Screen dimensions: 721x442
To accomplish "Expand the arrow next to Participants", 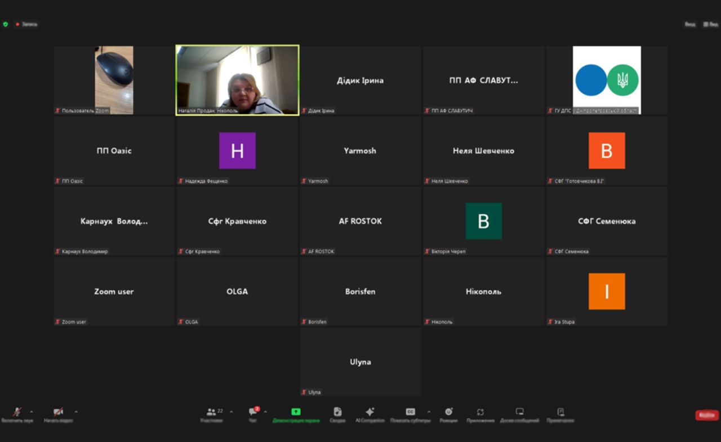I will pos(231,412).
